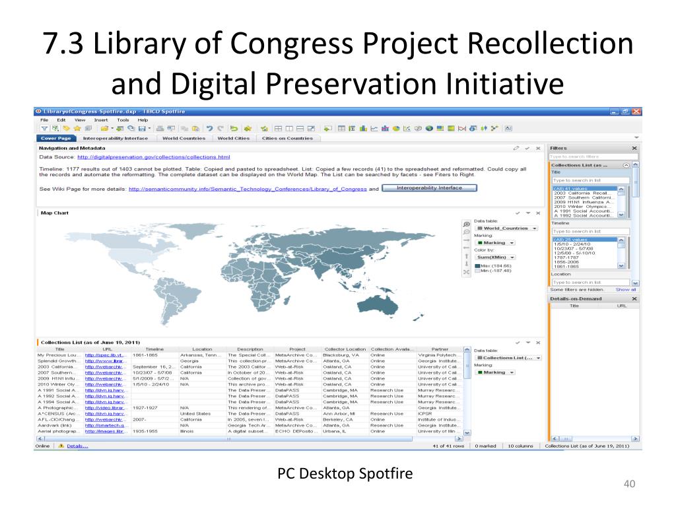
Task: Click the Print icon in toolbar
Action: click(x=160, y=129)
